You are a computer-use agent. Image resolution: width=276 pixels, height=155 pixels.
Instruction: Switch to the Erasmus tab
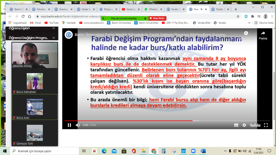(x=64, y=9)
